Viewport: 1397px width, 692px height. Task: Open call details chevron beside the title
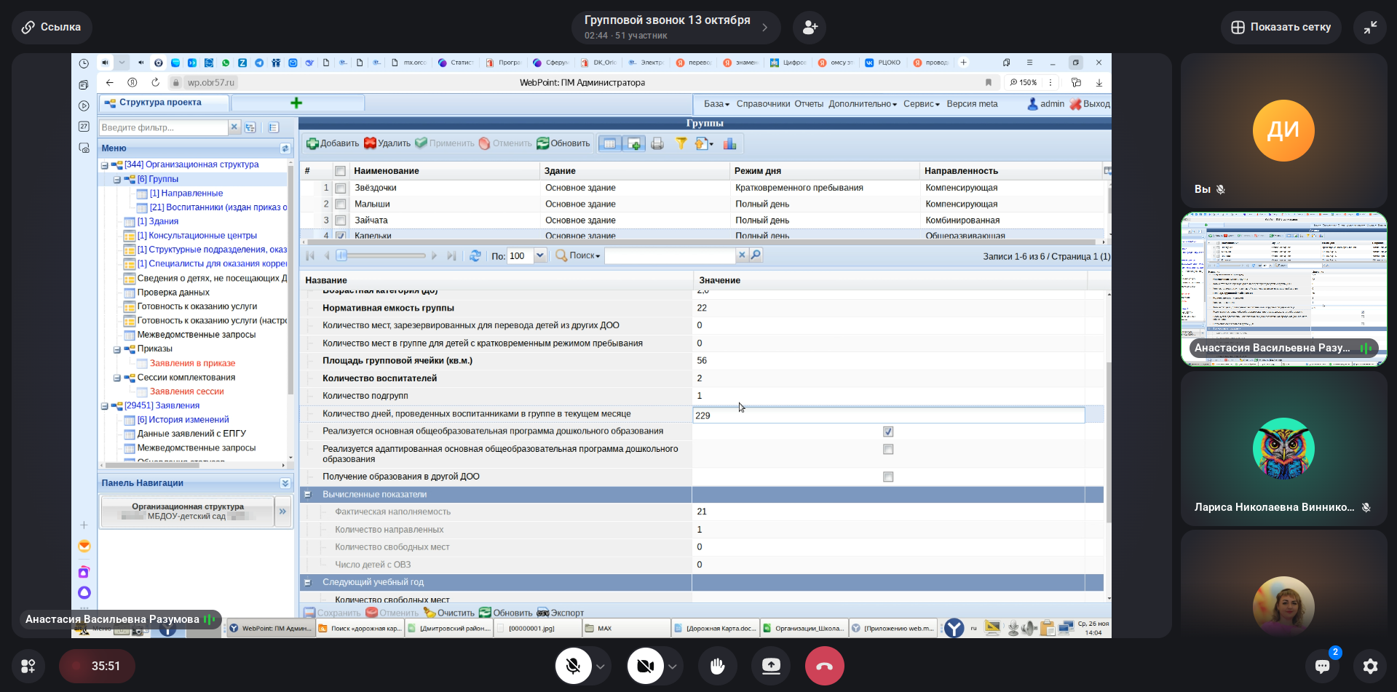point(765,28)
